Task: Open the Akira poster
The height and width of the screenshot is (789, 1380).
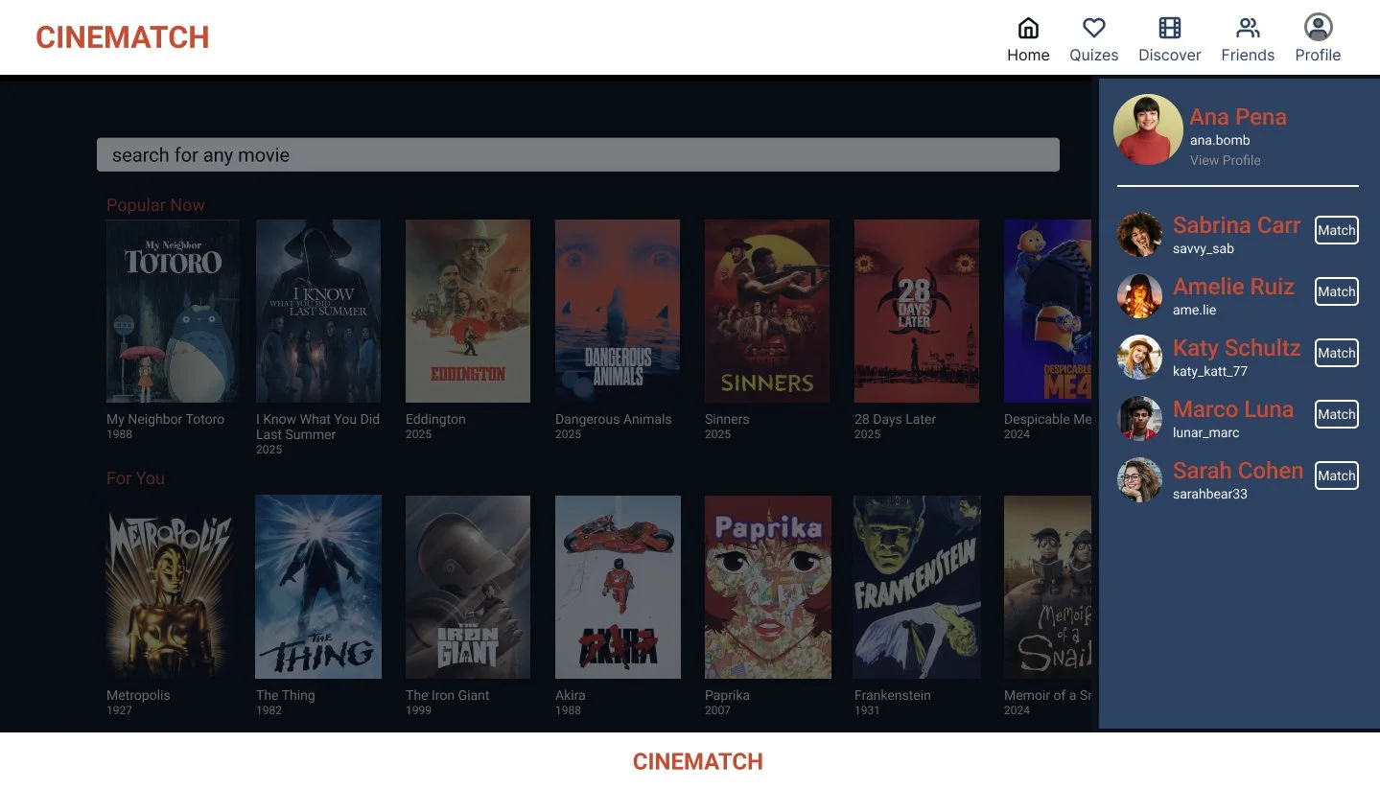Action: [618, 587]
